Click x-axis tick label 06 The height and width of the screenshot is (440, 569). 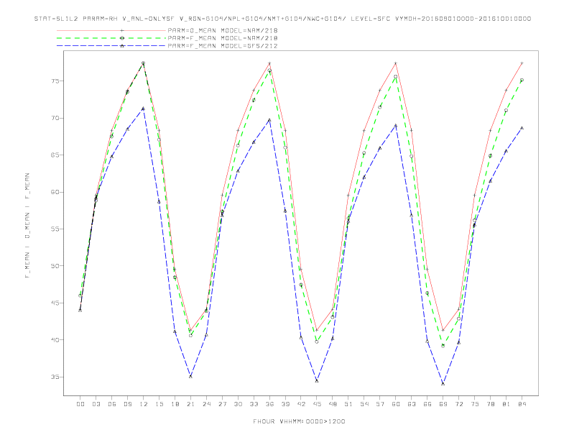(112, 404)
